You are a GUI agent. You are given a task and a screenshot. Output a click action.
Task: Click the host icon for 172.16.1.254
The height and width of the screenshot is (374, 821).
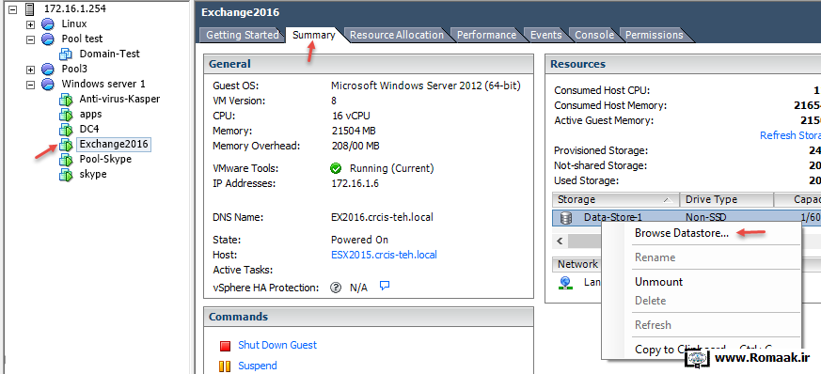click(30, 8)
